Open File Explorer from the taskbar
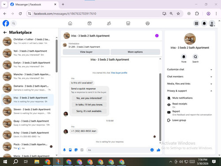Image resolution: width=221 pixels, height=166 pixels. tap(37, 162)
